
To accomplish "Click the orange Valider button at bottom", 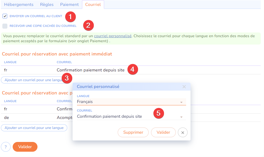I will coord(25,147).
